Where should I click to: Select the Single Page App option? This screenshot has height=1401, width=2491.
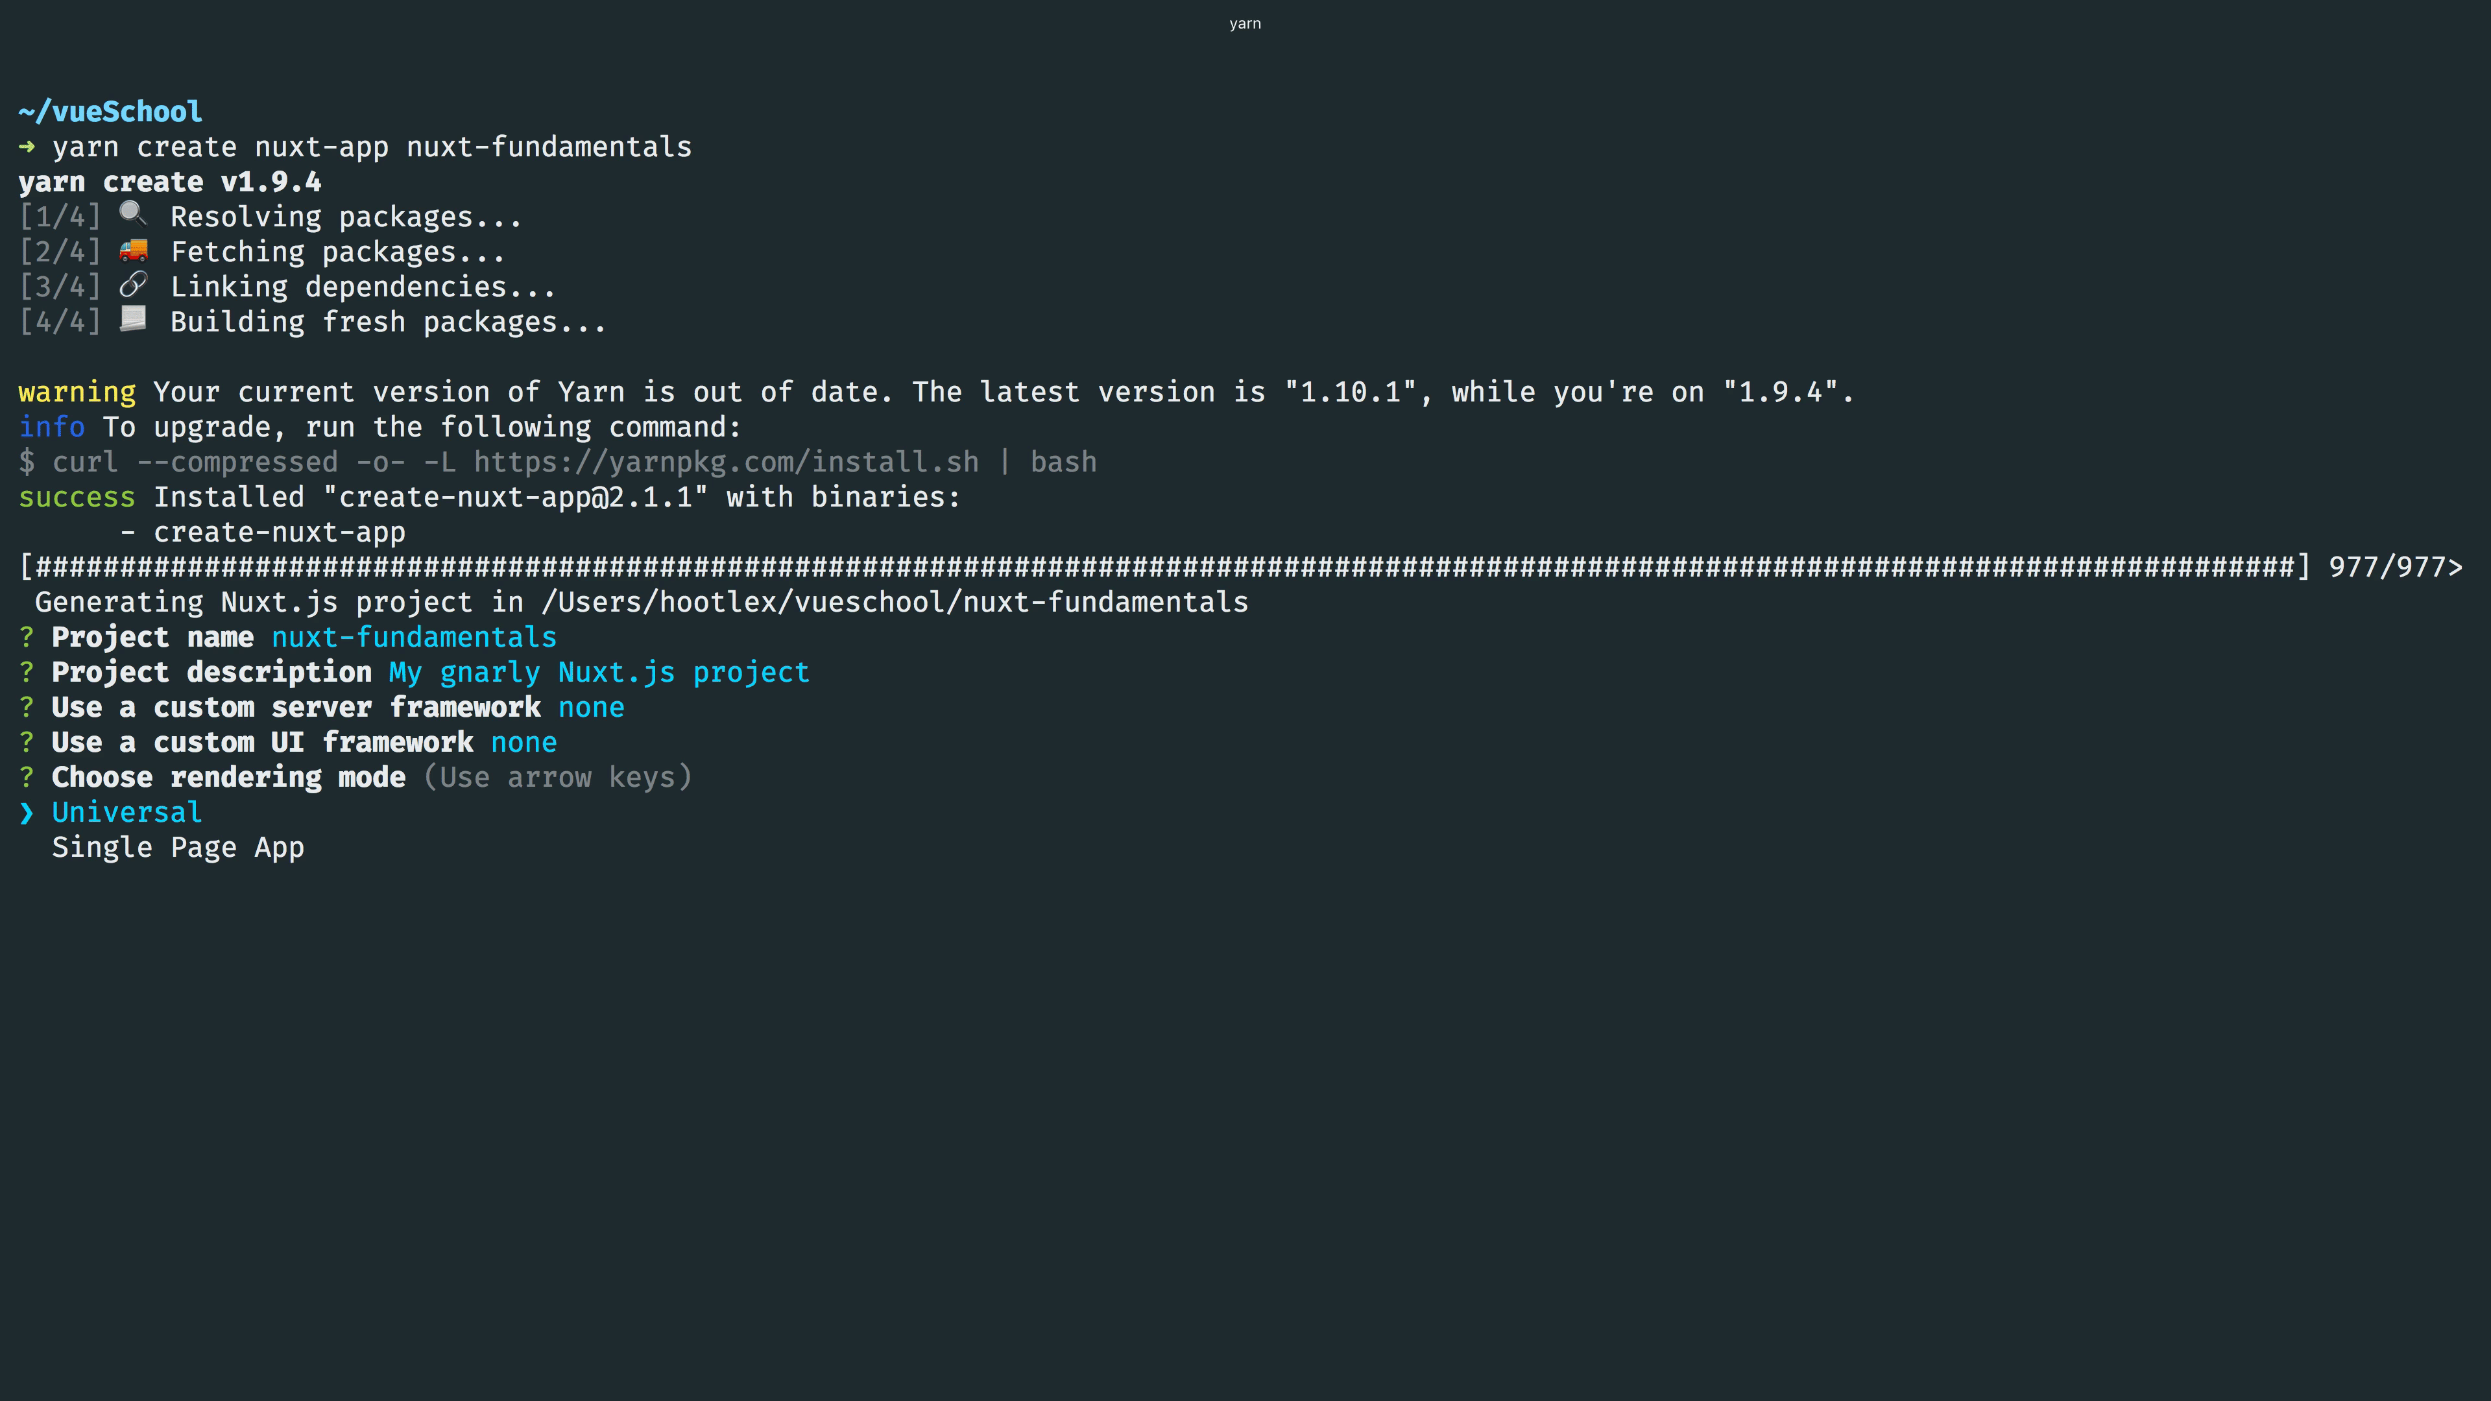tap(178, 847)
